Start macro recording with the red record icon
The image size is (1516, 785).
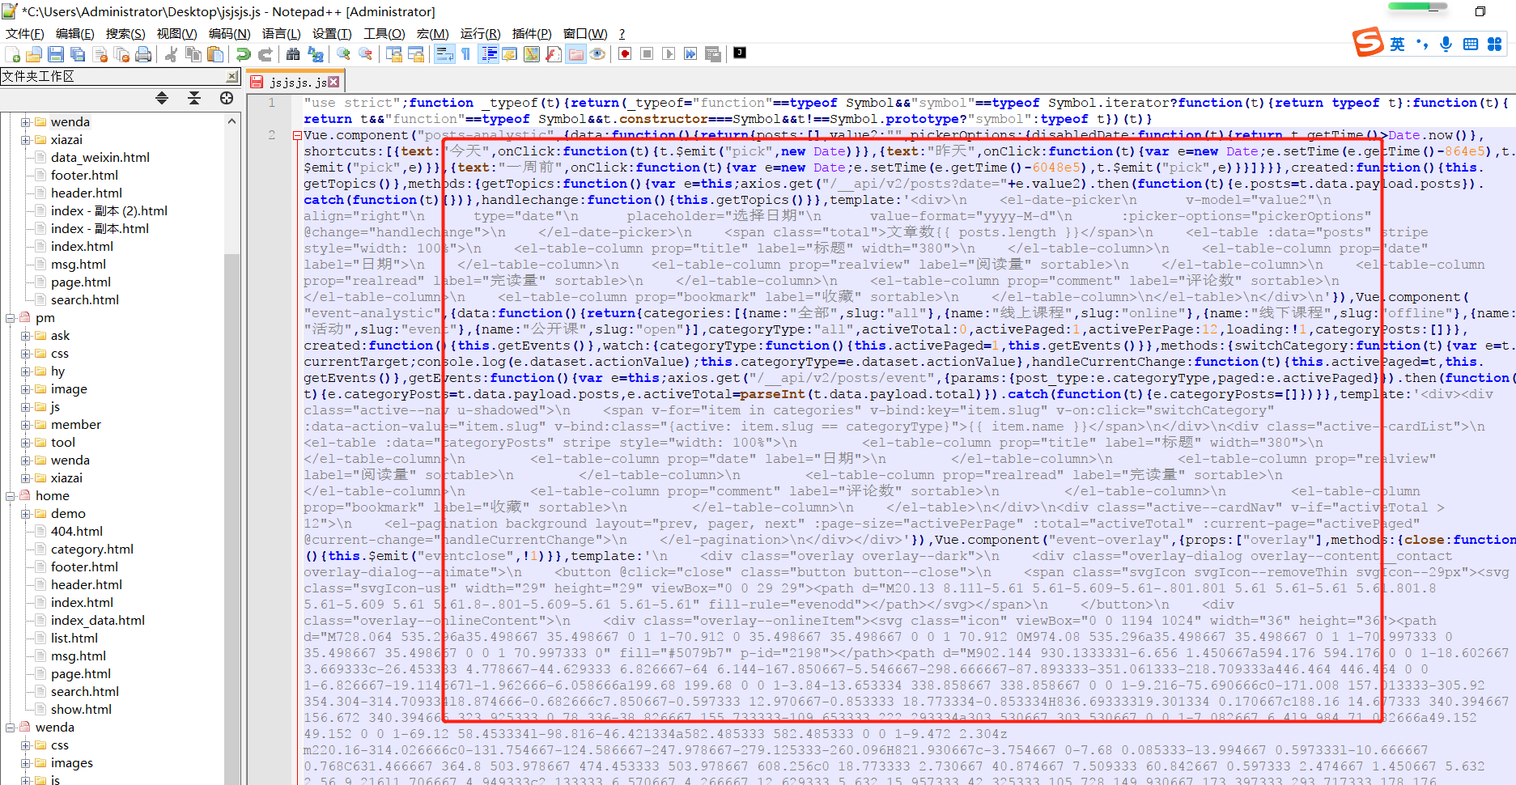click(623, 53)
